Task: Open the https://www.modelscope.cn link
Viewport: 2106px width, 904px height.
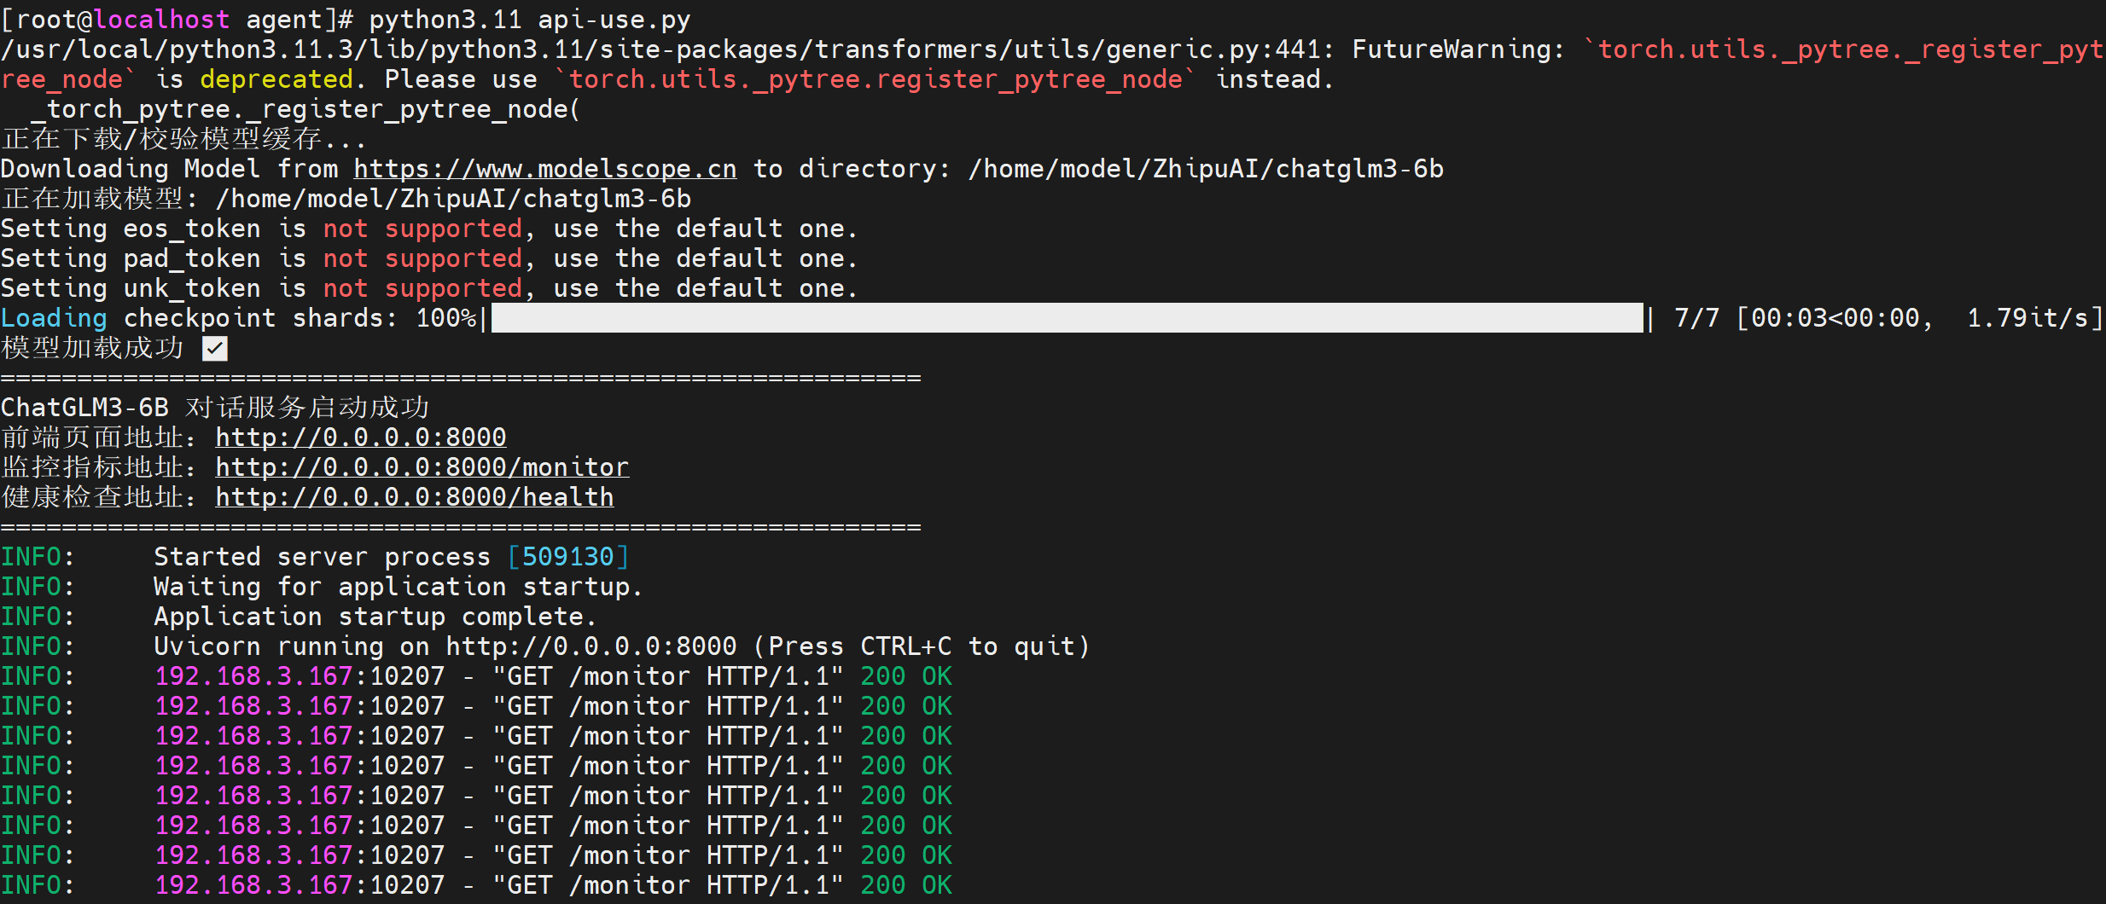Action: coord(545,169)
